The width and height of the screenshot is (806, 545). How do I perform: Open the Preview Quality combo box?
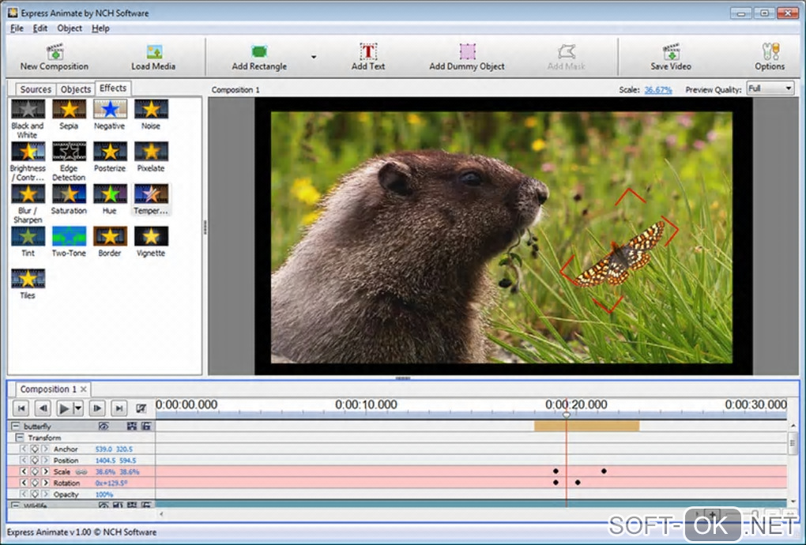tap(770, 89)
